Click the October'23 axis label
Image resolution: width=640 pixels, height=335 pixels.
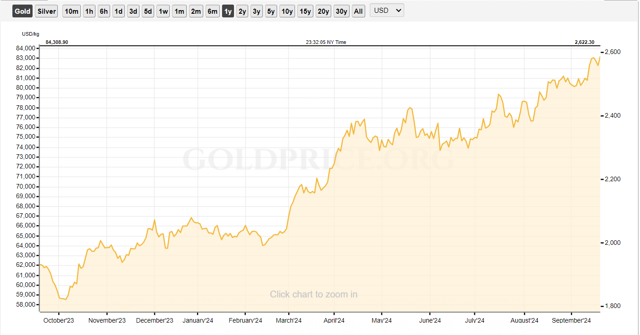[x=59, y=320]
